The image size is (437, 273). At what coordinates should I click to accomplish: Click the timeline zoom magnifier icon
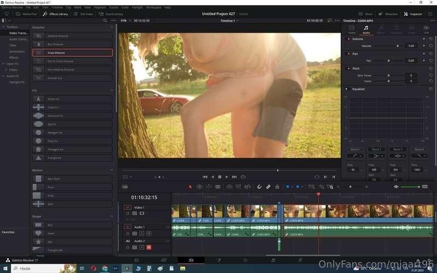point(330,187)
